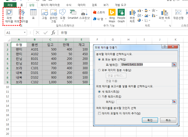Insert an area chart
The width and height of the screenshot is (188, 137).
click(146, 15)
